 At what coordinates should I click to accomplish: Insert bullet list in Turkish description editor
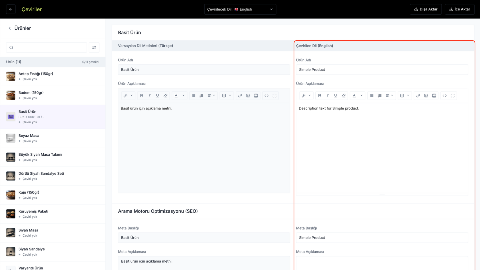(193, 95)
